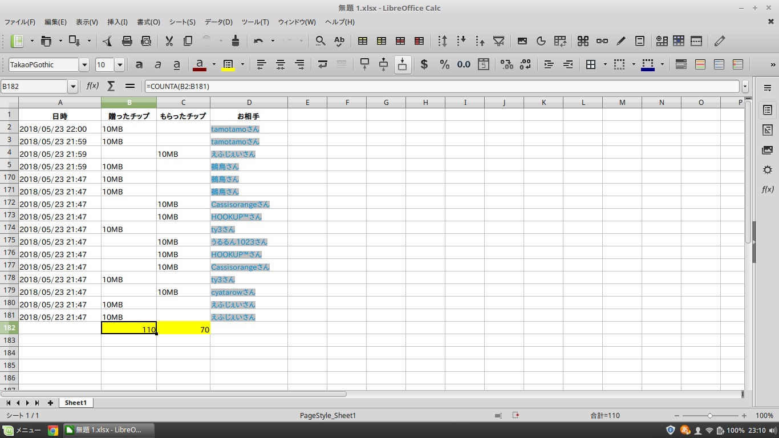Image resolution: width=779 pixels, height=438 pixels.
Task: Toggle bold formatting
Action: pyautogui.click(x=139, y=64)
